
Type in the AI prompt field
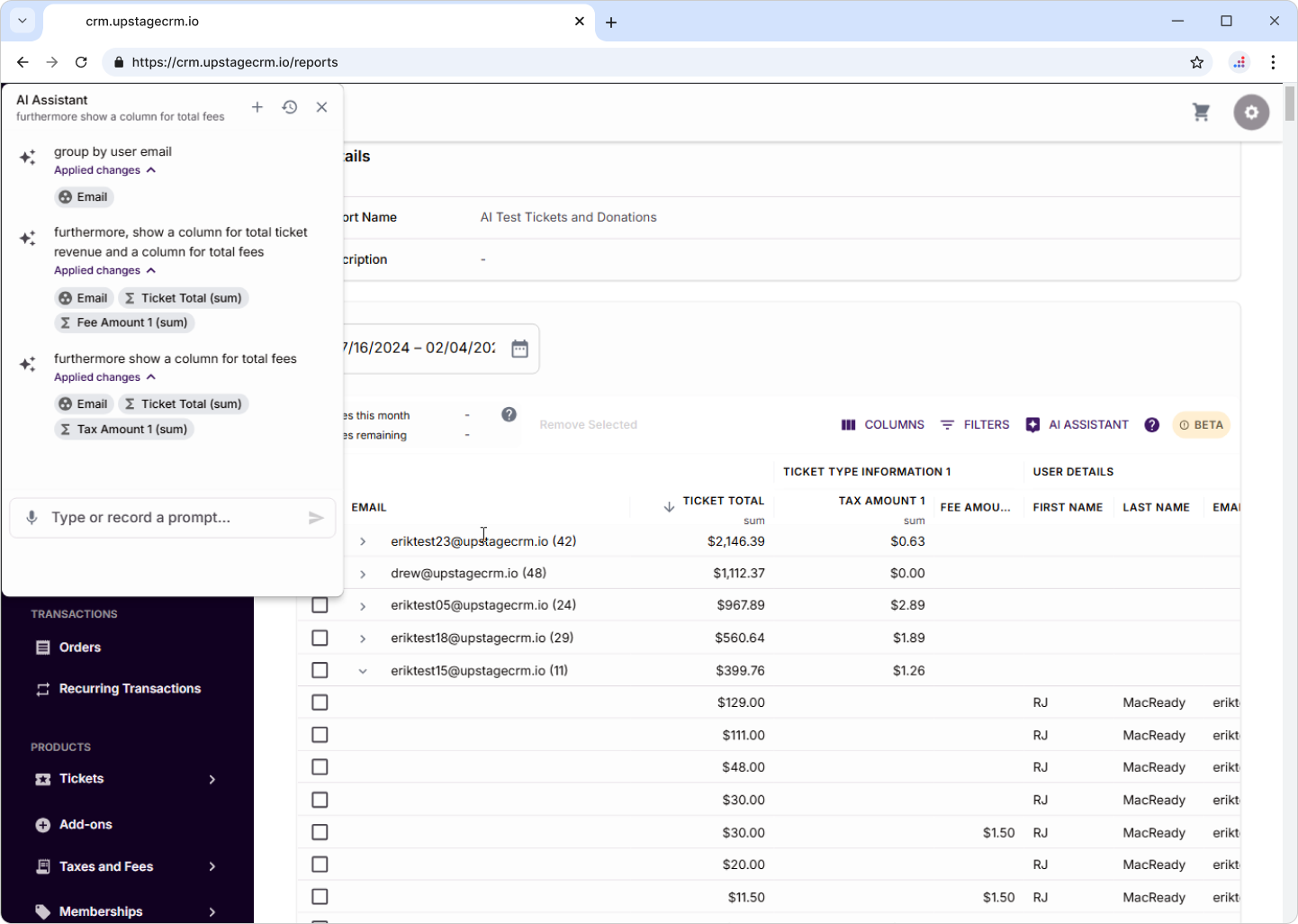pos(171,518)
